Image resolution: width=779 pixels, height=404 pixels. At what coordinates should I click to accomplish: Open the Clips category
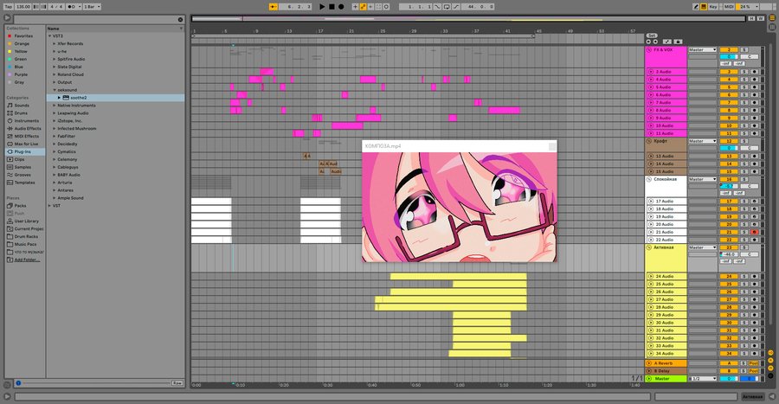[19, 159]
